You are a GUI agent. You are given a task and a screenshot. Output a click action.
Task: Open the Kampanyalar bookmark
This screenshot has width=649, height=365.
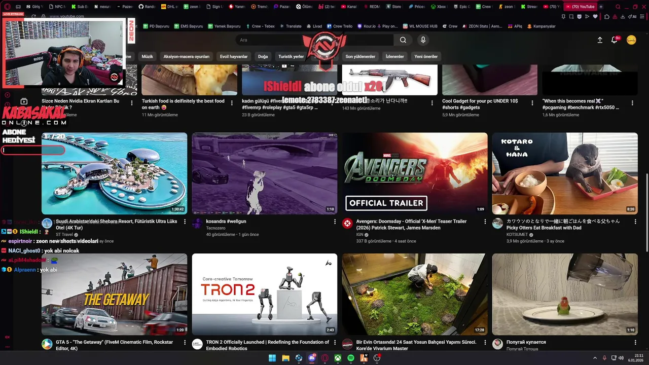pyautogui.click(x=541, y=26)
